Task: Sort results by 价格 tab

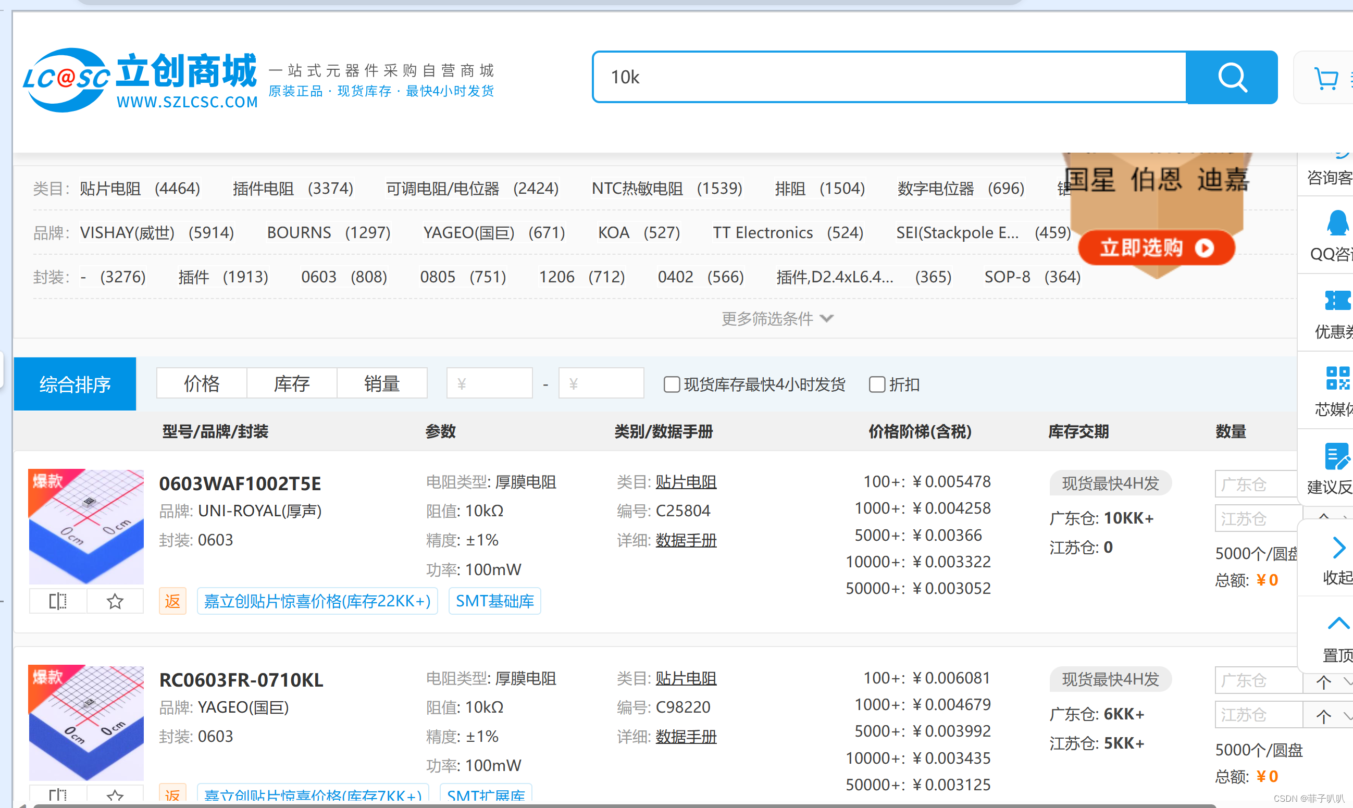Action: [202, 383]
